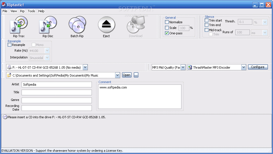Viewport: 273px width, 154px height.
Task: Click inside the Comment text box
Action: [x=140, y=97]
